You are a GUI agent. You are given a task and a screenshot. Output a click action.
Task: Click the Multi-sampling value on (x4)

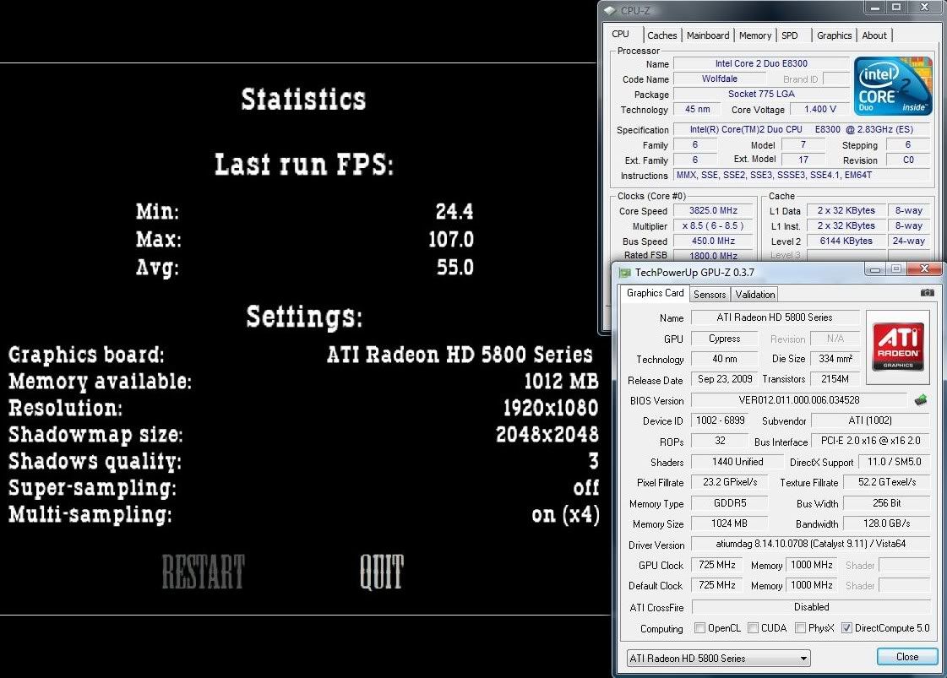pos(565,515)
